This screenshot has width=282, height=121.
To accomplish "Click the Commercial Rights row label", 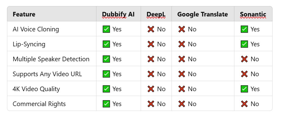I will [39, 104].
